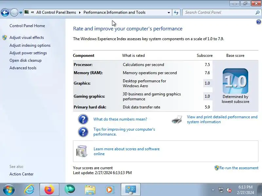Click the Gaming graphics row label

[89, 96]
